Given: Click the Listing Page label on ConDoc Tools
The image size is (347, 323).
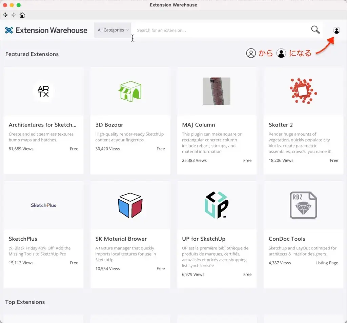Looking at the screenshot, I should [327, 263].
